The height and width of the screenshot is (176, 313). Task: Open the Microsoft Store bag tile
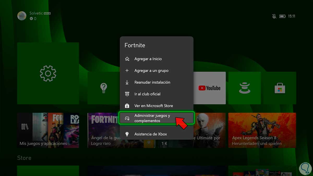(280, 88)
